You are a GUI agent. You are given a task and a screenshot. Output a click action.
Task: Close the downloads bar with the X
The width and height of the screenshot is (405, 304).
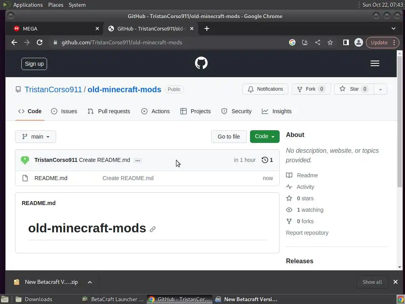click(x=395, y=282)
